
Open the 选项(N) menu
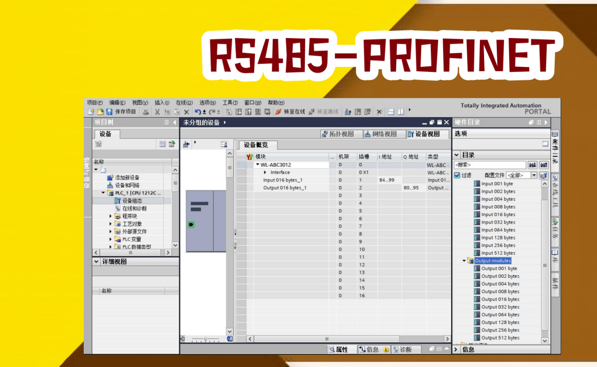[x=207, y=103]
